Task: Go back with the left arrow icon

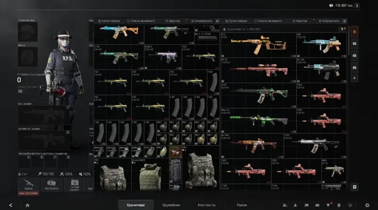Action: pos(10,205)
